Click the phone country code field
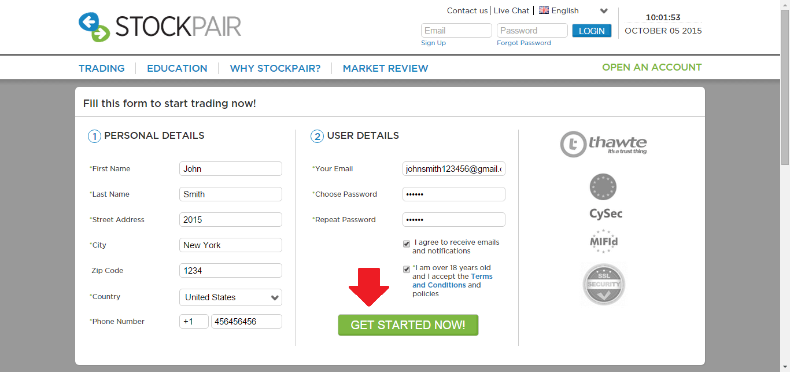This screenshot has height=372, width=790. tap(194, 322)
